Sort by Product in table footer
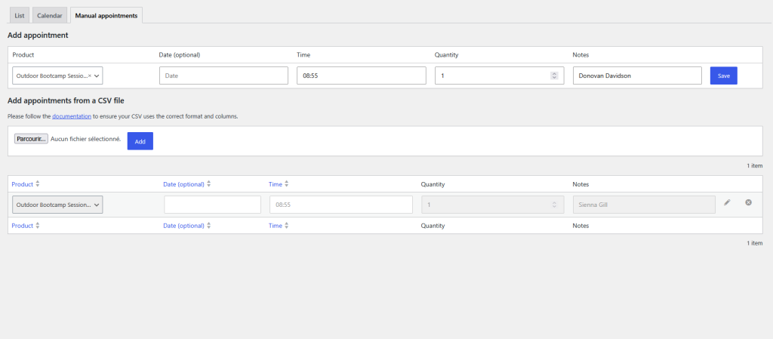 [x=26, y=226]
